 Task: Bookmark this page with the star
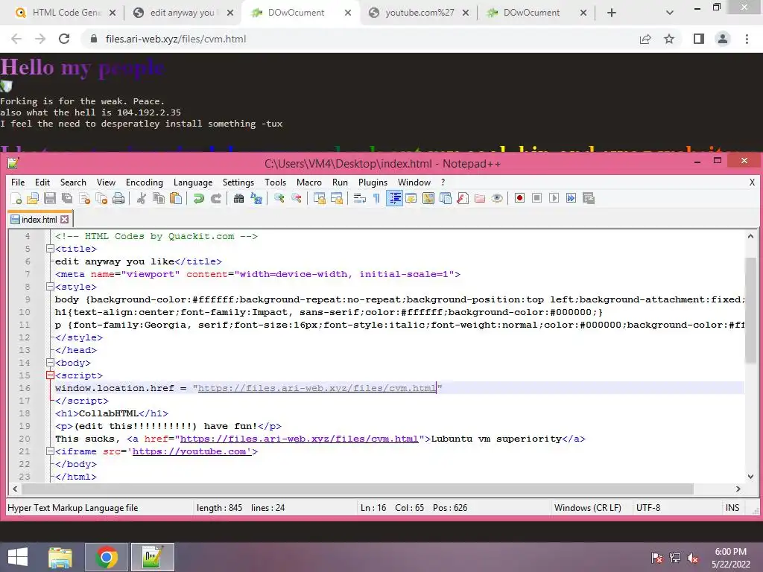669,39
